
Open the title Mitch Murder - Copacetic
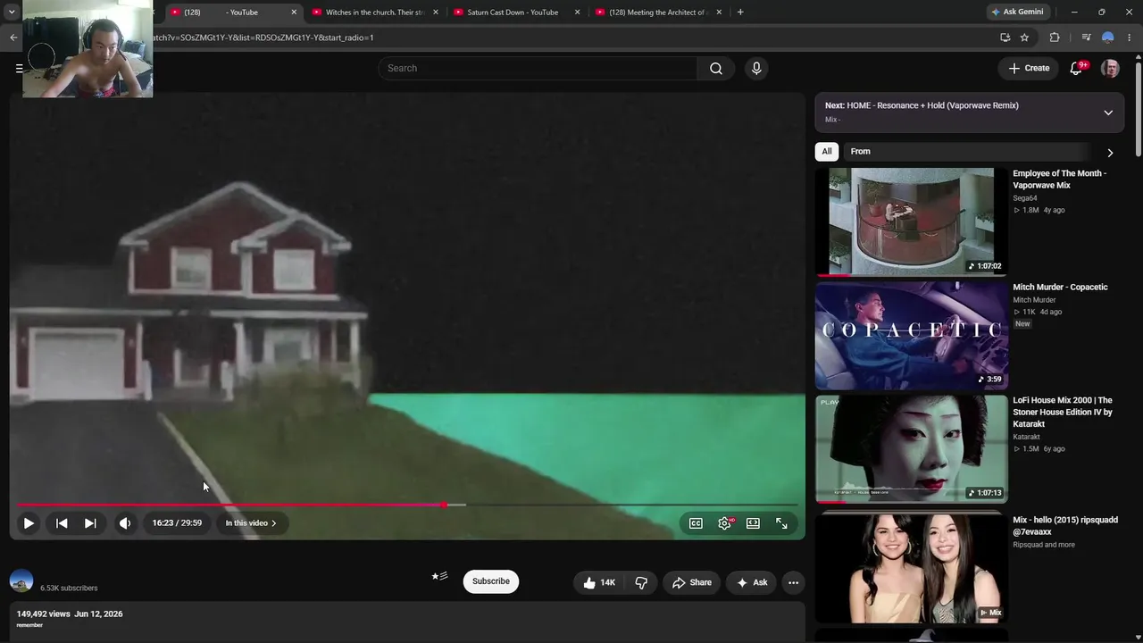[1060, 288]
